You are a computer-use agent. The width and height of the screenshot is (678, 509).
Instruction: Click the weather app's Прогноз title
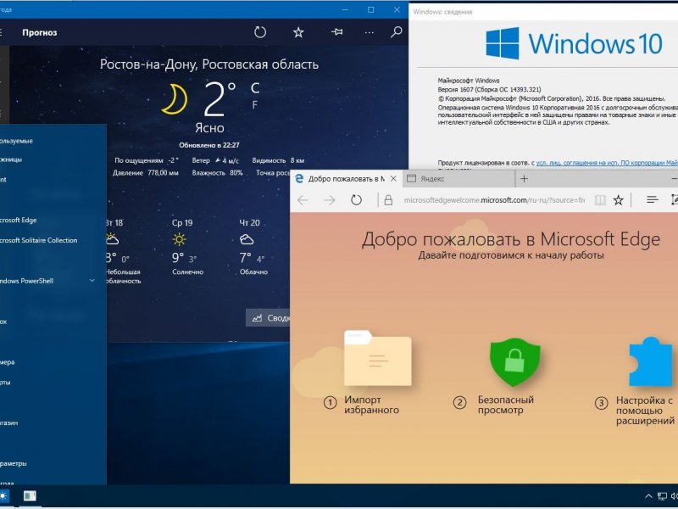pyautogui.click(x=39, y=32)
